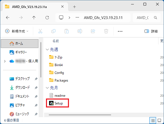Image resolution: width=164 pixels, height=124 pixels.
Task: Select the Packages folder
Action: click(x=58, y=80)
